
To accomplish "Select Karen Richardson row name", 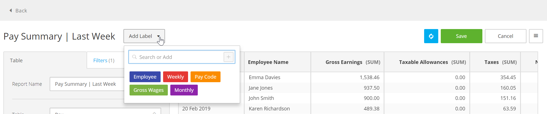I will click(269, 109).
